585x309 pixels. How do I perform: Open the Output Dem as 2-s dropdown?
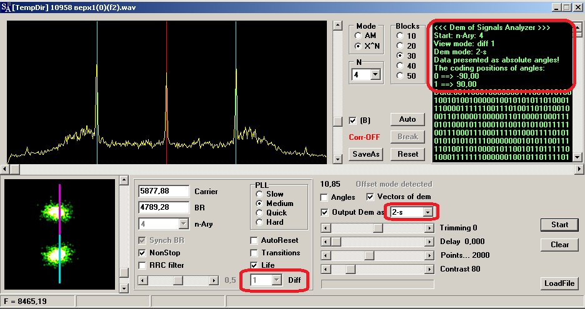coord(428,212)
